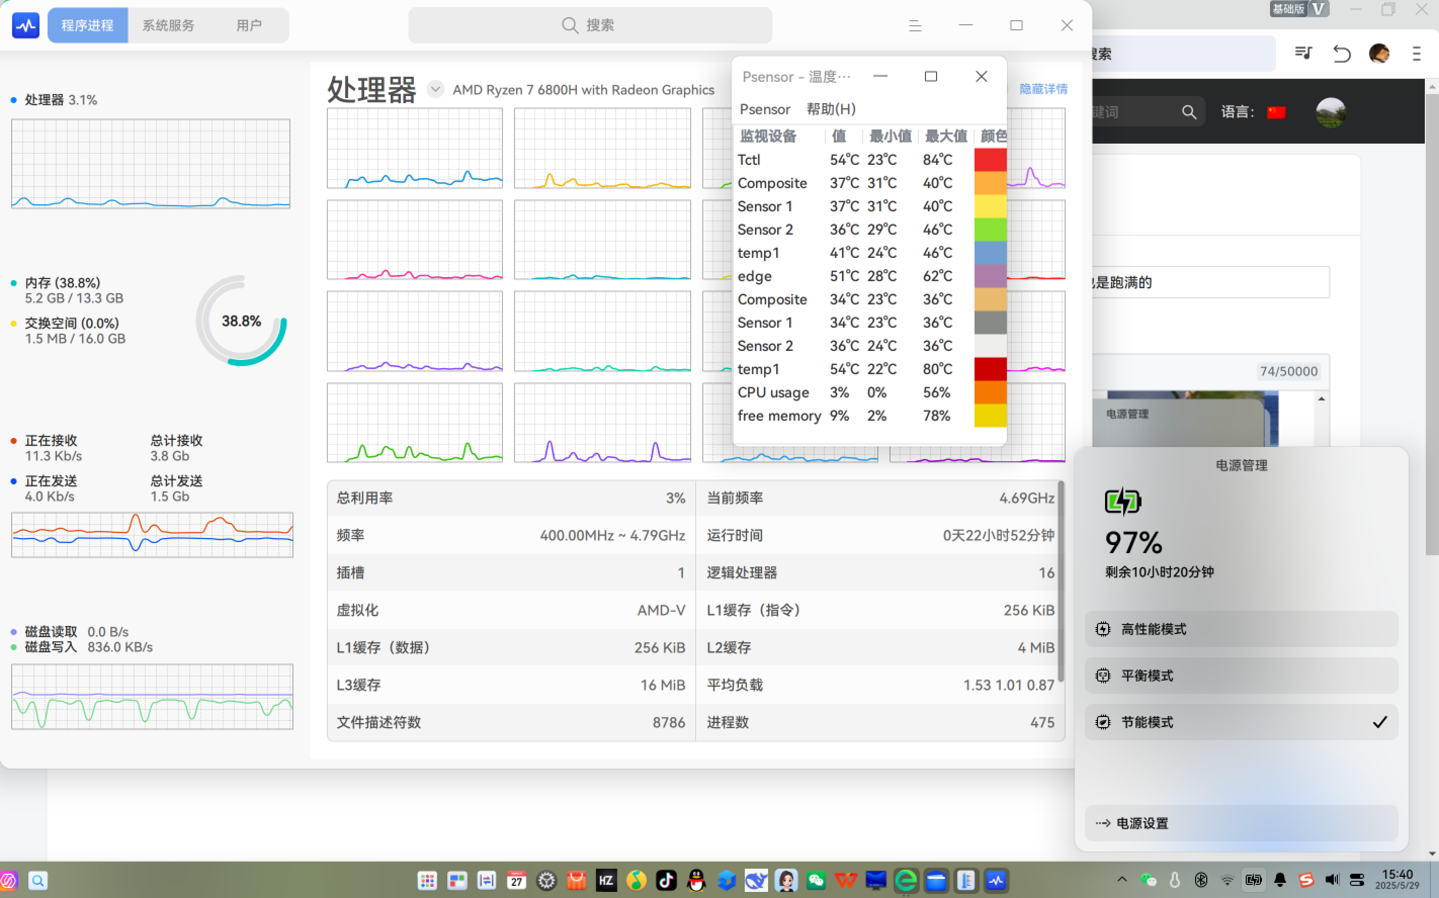Click the user avatar in the browser toolbar
Image resolution: width=1439 pixels, height=898 pixels.
pyautogui.click(x=1379, y=54)
